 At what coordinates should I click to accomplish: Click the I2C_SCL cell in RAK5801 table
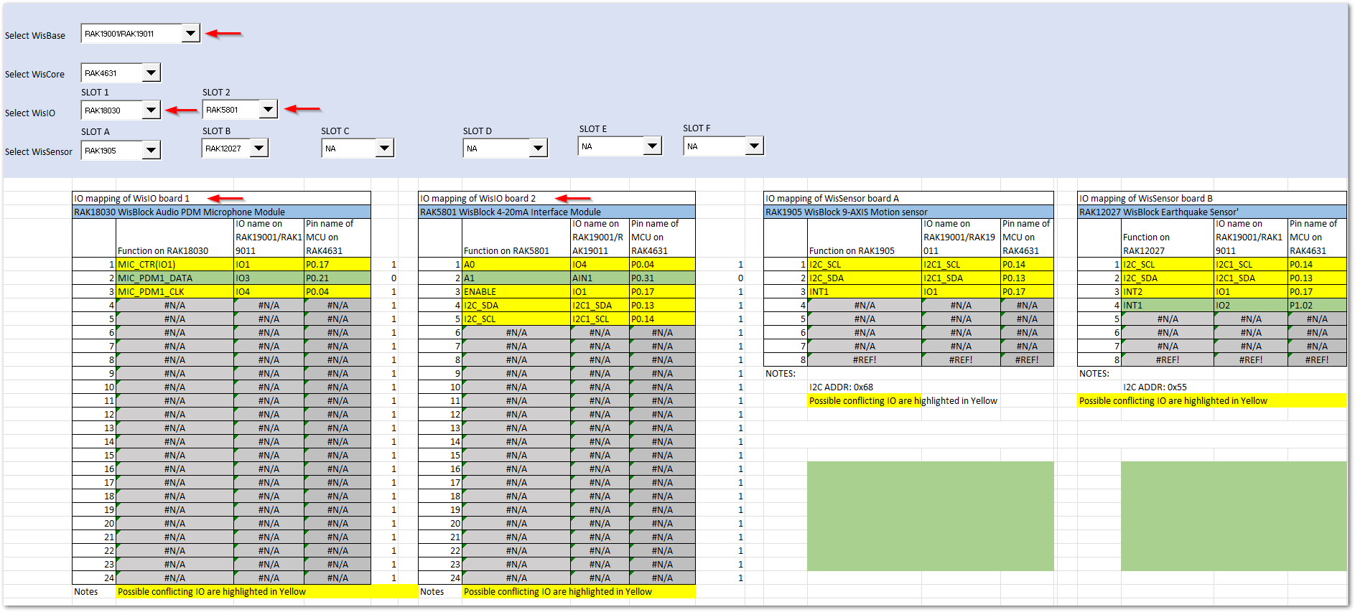tap(516, 319)
